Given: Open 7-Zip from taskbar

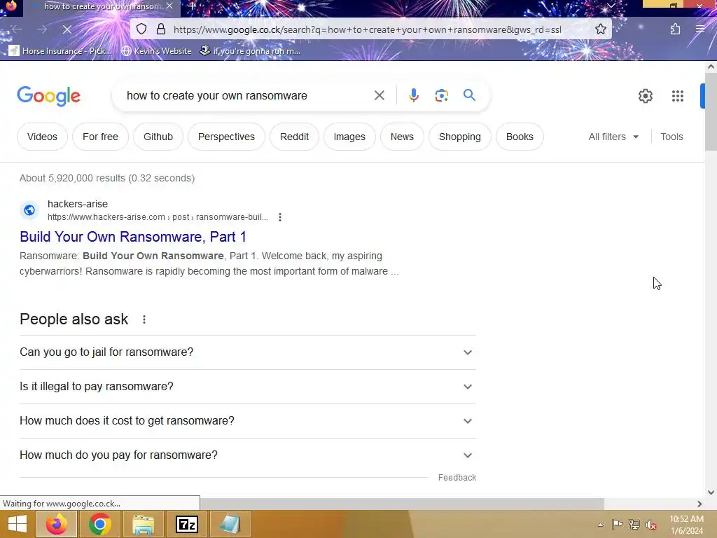Looking at the screenshot, I should coord(186,524).
